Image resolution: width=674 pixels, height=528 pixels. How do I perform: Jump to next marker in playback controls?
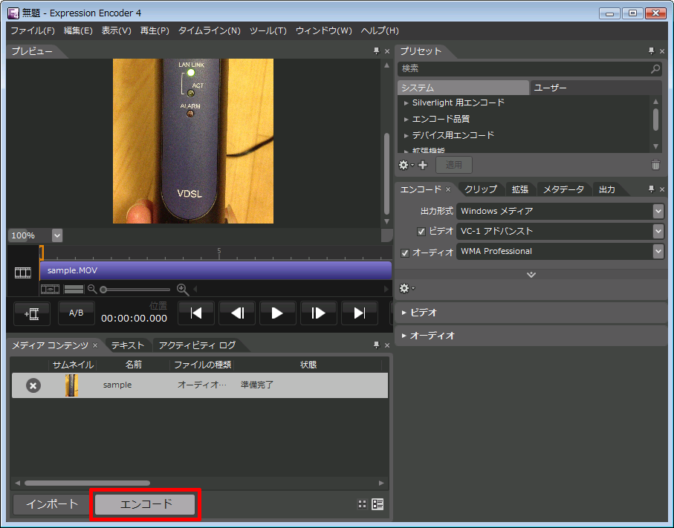(x=360, y=313)
